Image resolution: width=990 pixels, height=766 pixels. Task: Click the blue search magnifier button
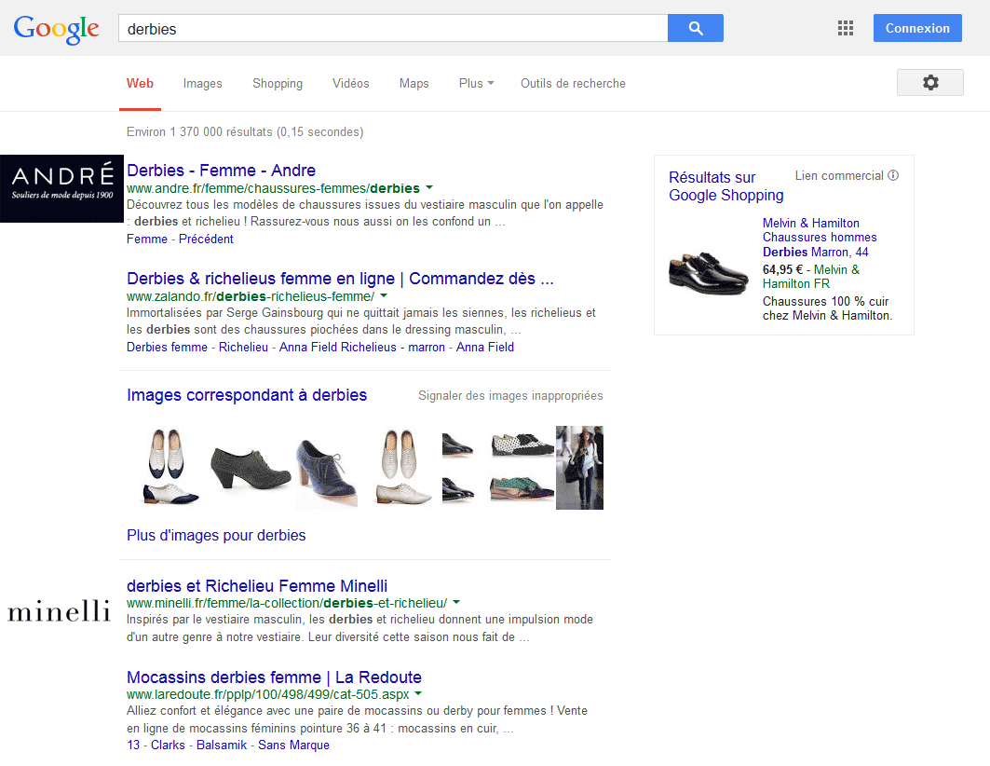click(x=695, y=28)
